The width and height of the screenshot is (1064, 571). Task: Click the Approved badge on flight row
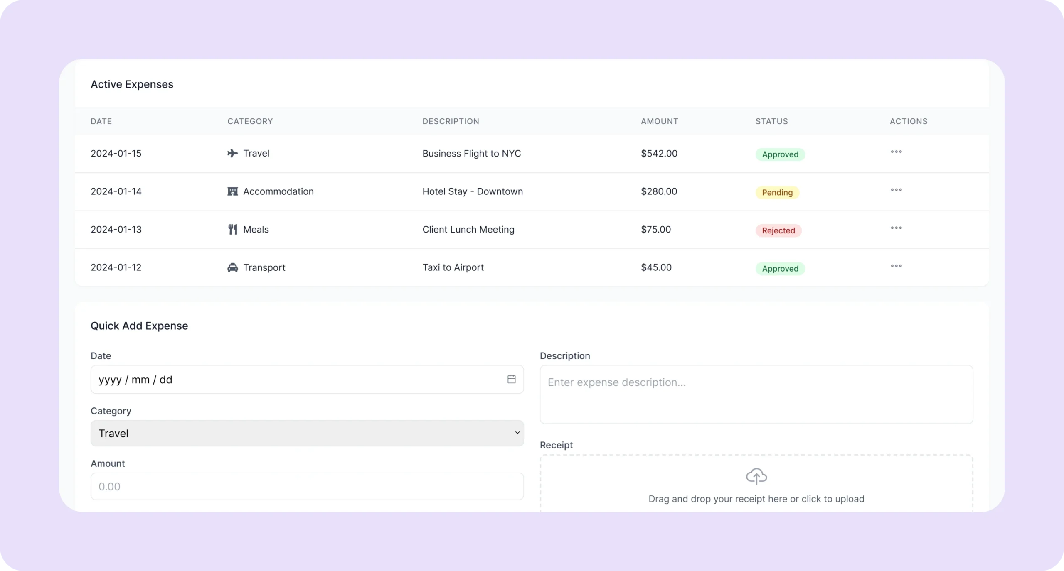click(x=780, y=154)
